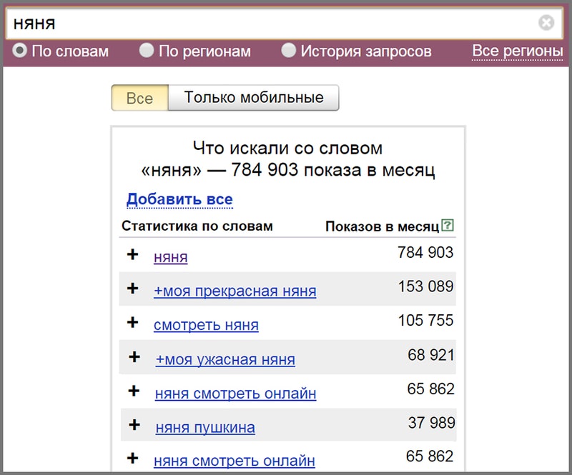Switch to the 'Все' tab

tap(139, 98)
